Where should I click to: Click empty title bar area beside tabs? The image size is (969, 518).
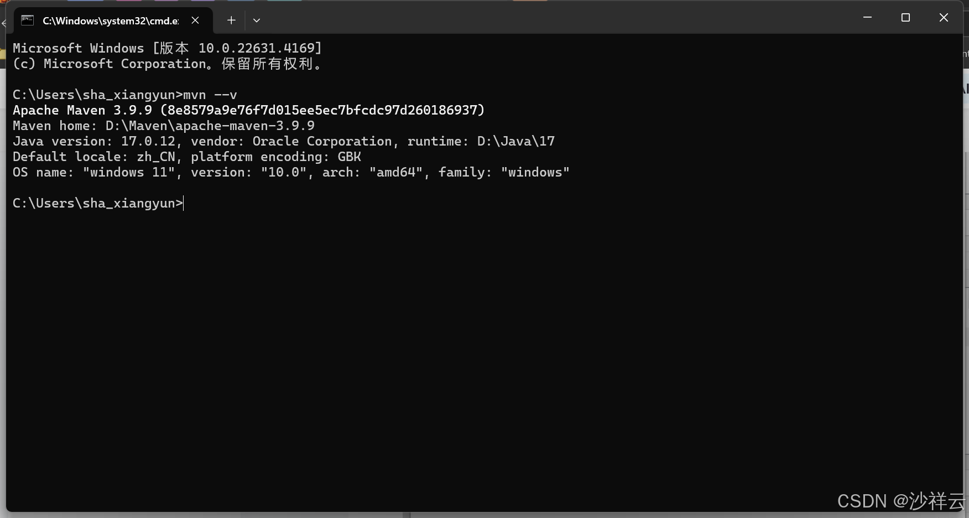tap(553, 19)
